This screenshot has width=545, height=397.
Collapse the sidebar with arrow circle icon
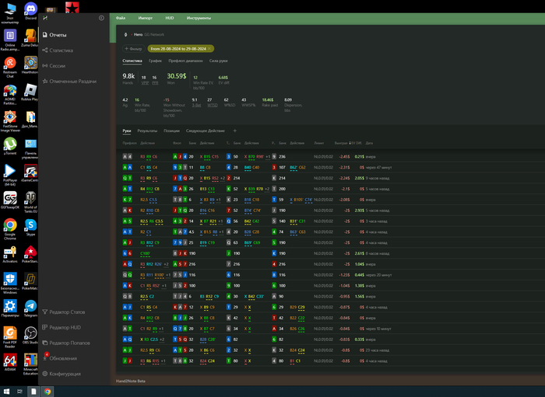click(x=101, y=18)
